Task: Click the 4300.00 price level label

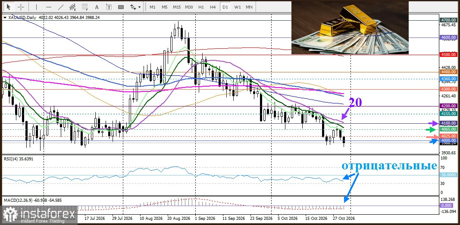Action: (x=448, y=89)
